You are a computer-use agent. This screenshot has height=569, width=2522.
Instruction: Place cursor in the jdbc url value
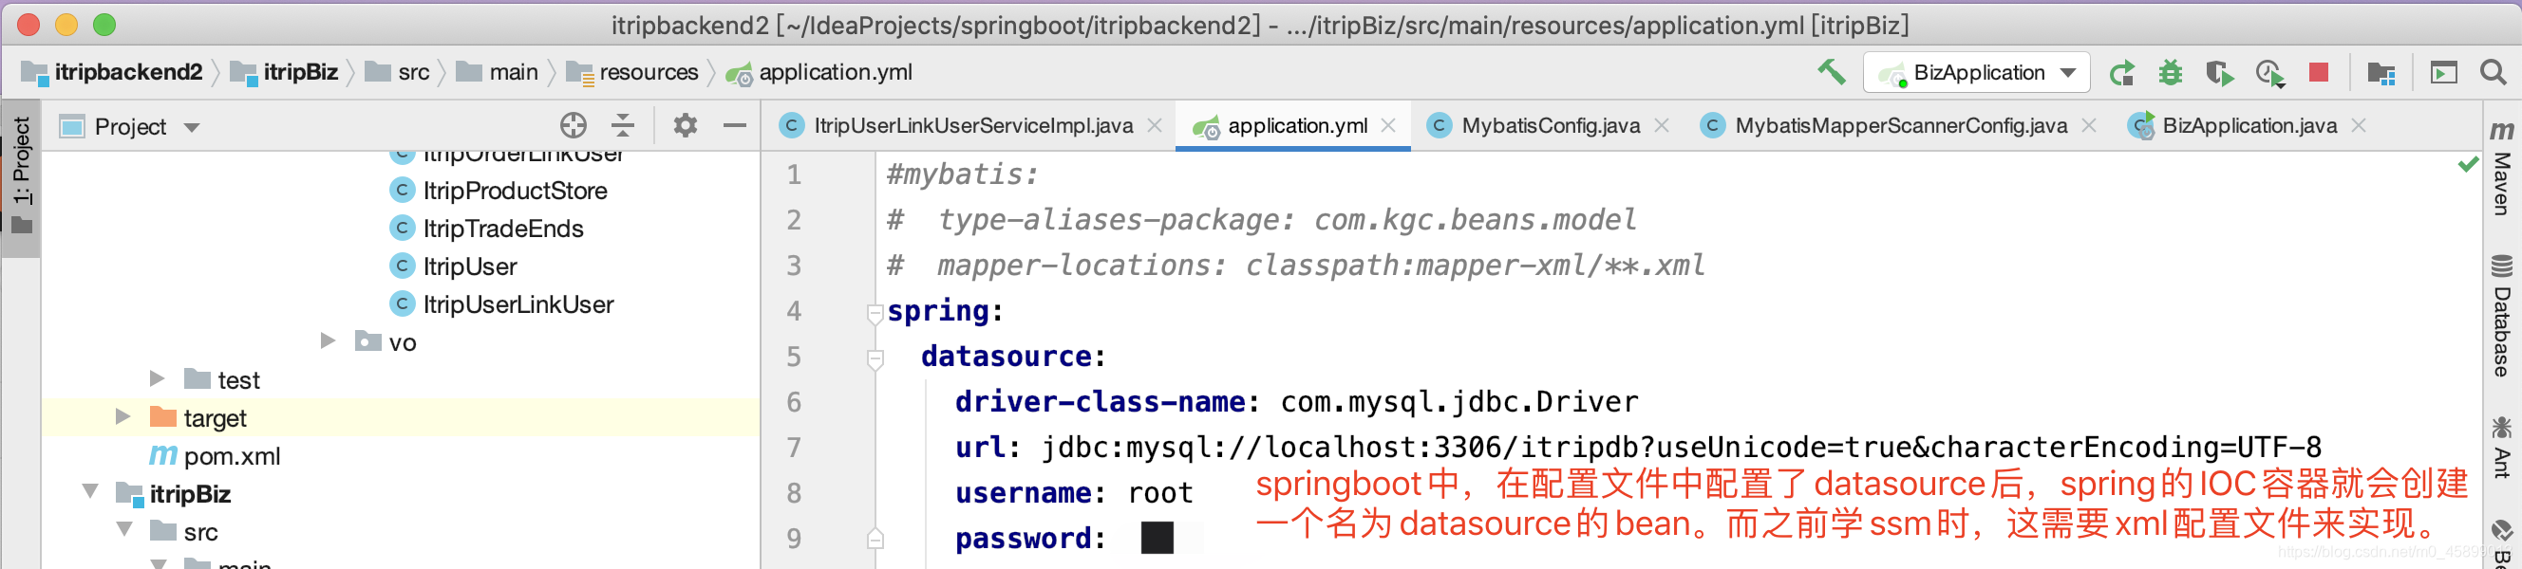point(1680,448)
